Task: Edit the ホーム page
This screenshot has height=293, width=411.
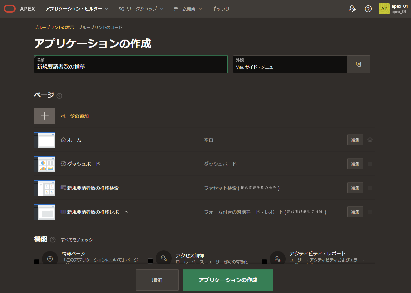Action: click(x=355, y=140)
